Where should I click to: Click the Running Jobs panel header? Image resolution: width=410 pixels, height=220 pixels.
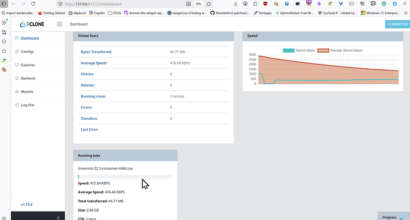click(x=125, y=155)
